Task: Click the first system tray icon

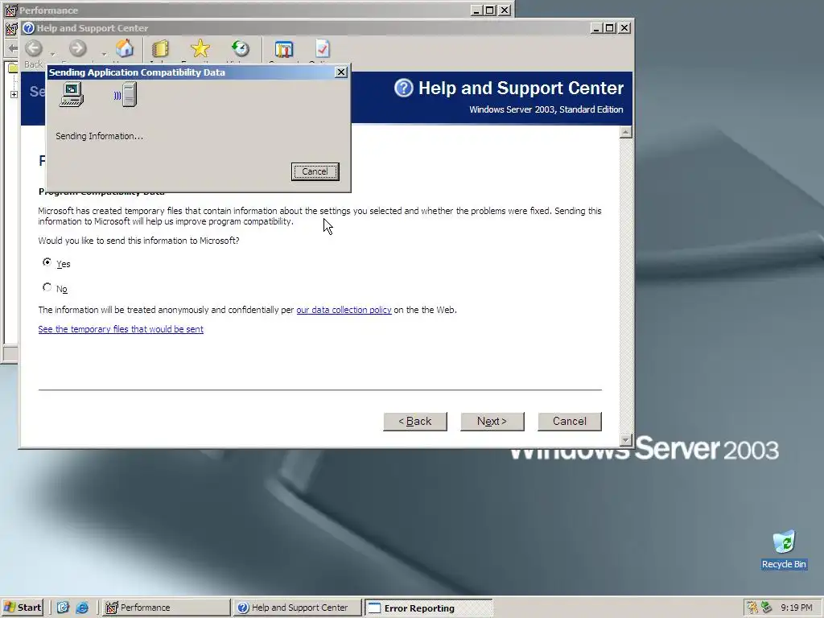Action: coord(752,608)
